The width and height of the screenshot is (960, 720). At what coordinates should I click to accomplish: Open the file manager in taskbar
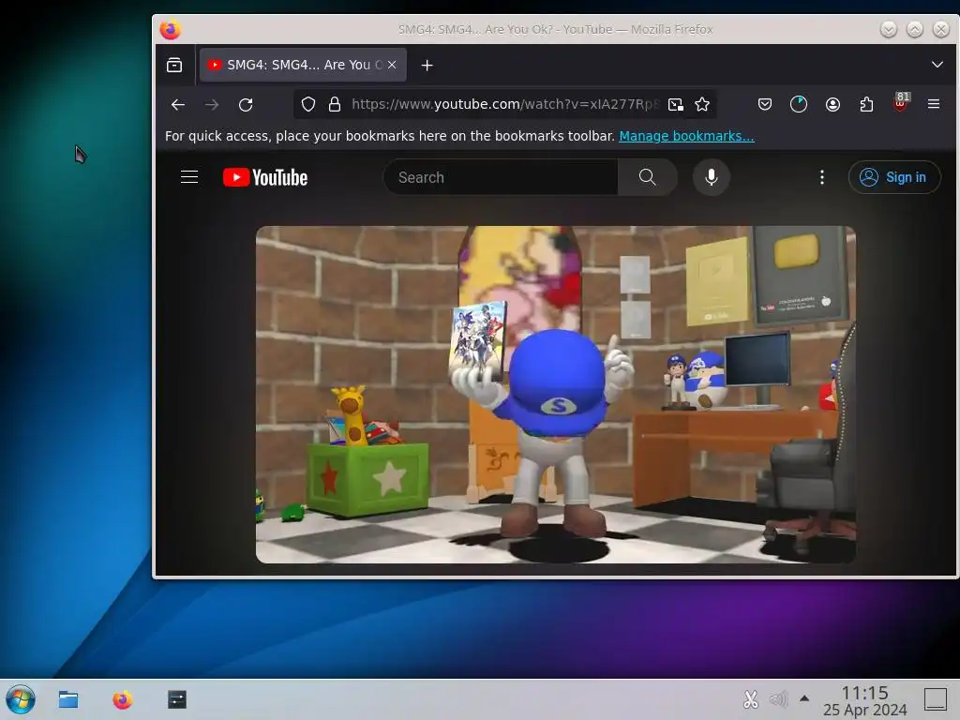pyautogui.click(x=67, y=699)
